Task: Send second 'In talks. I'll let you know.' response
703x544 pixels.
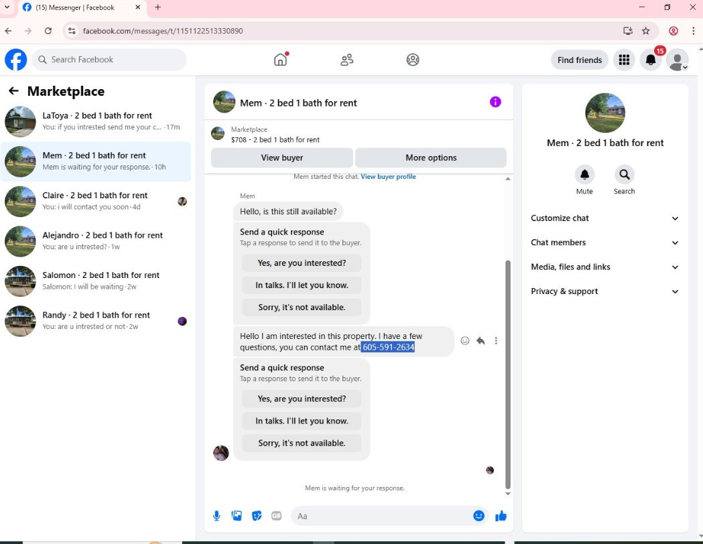Action: 302,421
